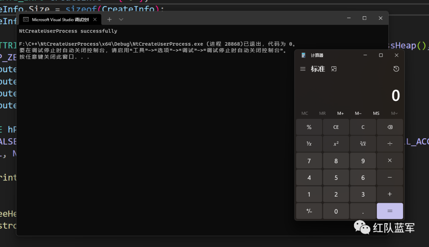This screenshot has width=429, height=247.
Task: Click digit 6 on calculator
Action: (363, 178)
